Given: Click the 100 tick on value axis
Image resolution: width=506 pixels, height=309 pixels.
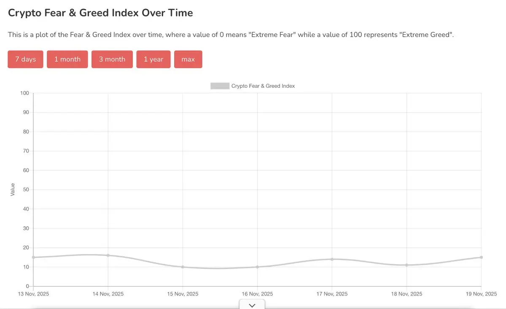Looking at the screenshot, I should pyautogui.click(x=24, y=93).
